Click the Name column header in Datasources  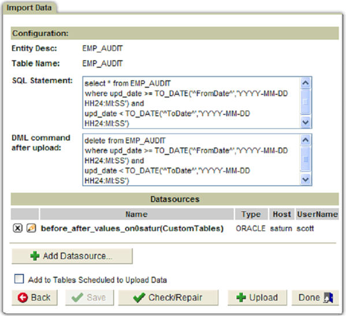click(x=136, y=214)
